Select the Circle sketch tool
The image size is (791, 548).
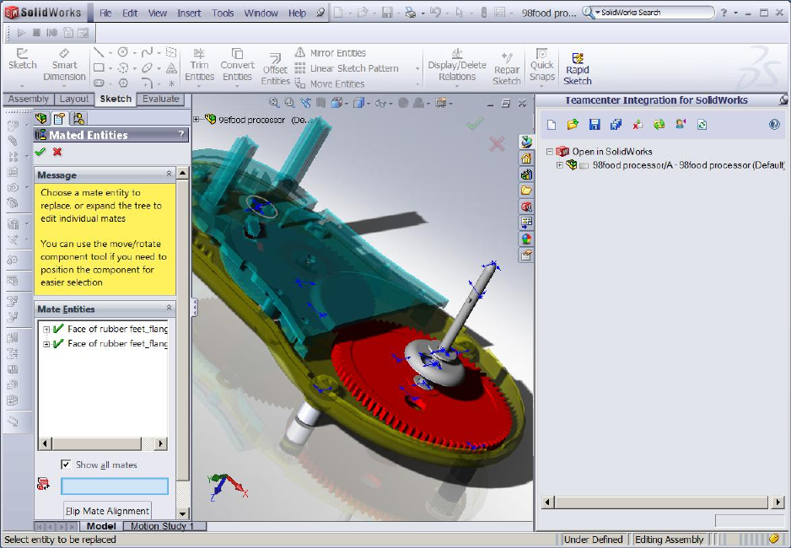[x=122, y=52]
